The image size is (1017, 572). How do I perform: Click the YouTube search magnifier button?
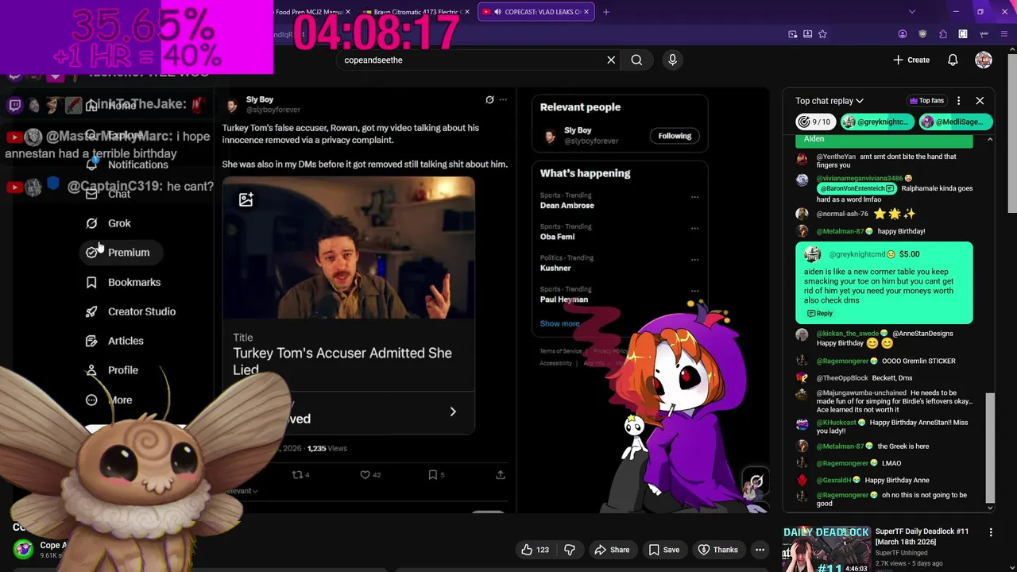click(x=636, y=60)
